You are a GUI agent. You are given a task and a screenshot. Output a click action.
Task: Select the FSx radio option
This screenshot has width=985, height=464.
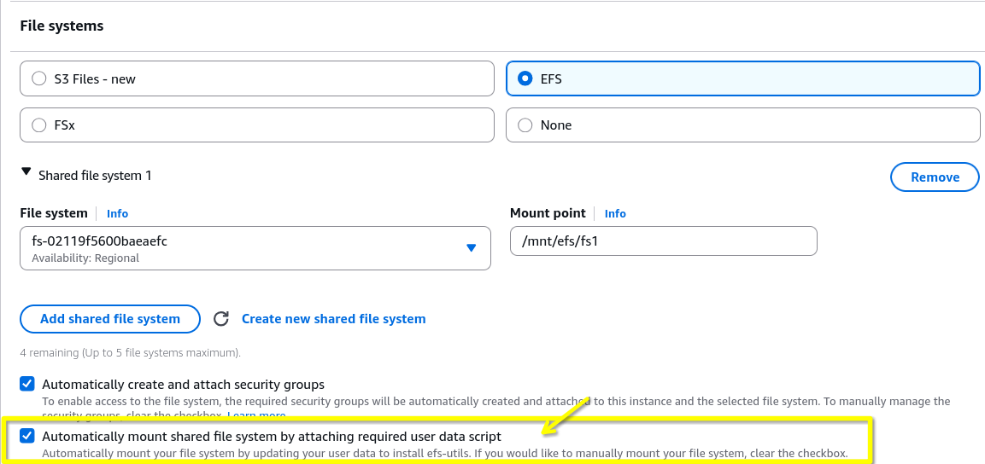257,125
